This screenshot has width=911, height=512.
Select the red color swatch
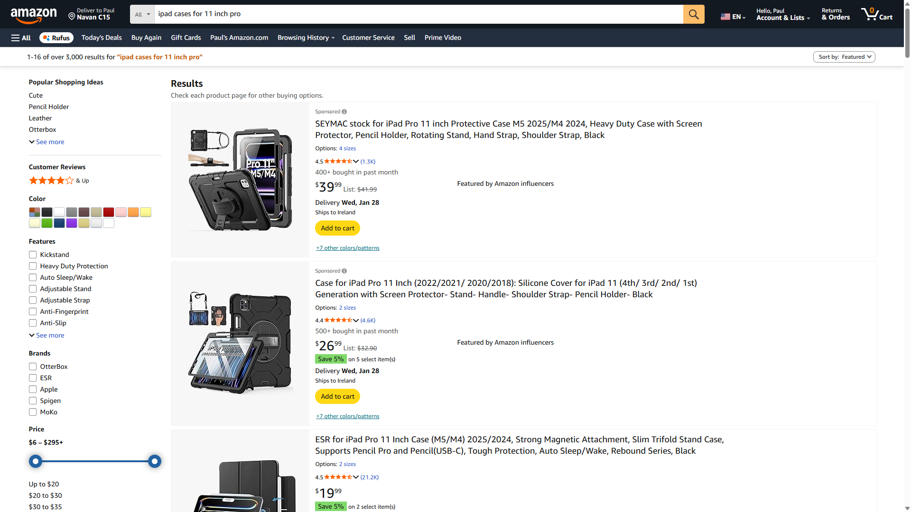(x=109, y=212)
